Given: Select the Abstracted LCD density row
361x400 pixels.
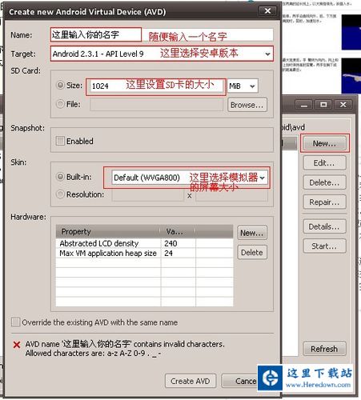Looking at the screenshot, I should (x=144, y=243).
